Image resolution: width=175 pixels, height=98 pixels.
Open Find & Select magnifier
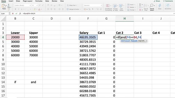point(152,7)
